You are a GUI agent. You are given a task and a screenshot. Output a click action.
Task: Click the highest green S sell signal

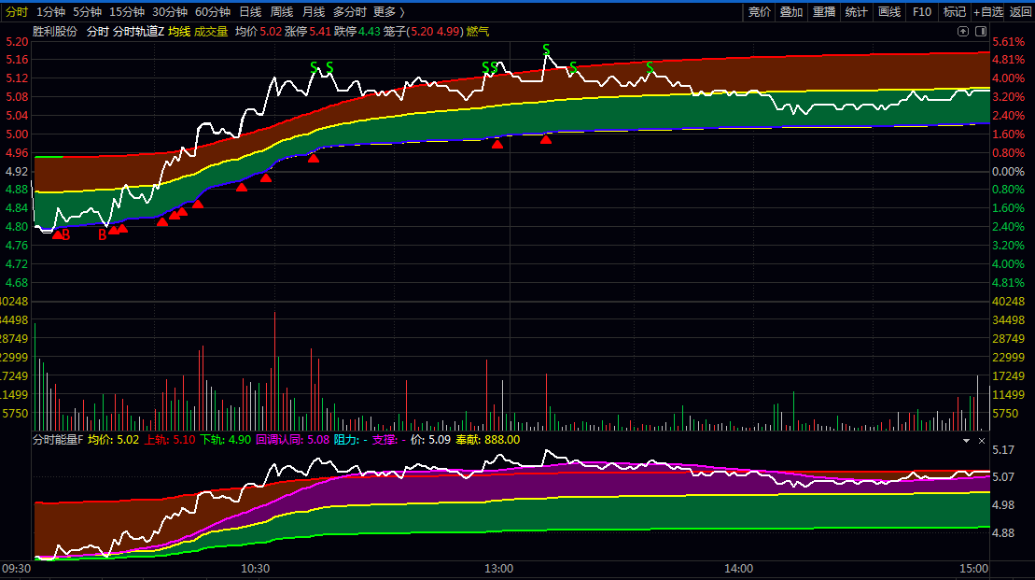546,50
